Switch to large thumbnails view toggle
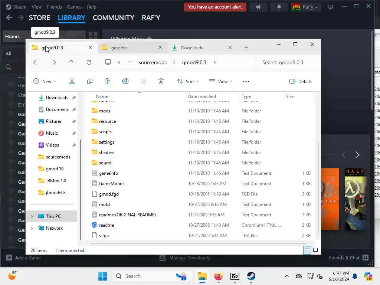380x285 pixels. tap(315, 250)
